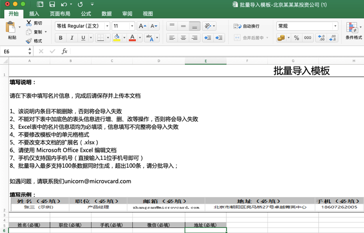Switch to the 插入 tab

34,14
